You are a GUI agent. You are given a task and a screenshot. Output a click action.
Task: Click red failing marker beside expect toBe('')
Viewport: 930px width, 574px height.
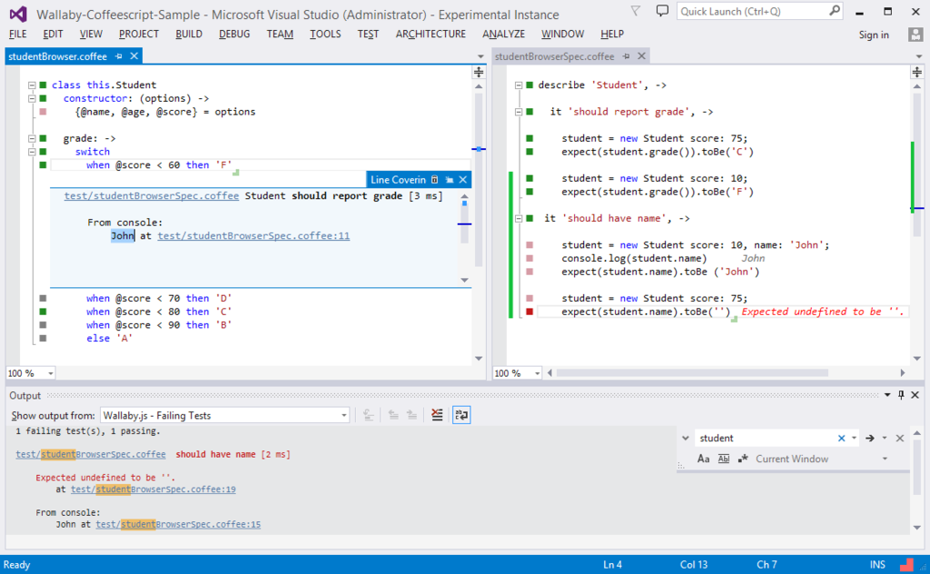529,312
